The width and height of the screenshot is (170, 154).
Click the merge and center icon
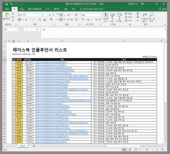(x=76, y=20)
